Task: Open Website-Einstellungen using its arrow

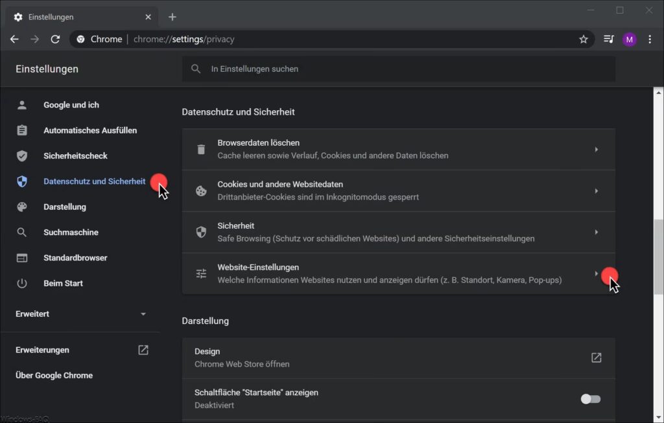Action: click(596, 273)
